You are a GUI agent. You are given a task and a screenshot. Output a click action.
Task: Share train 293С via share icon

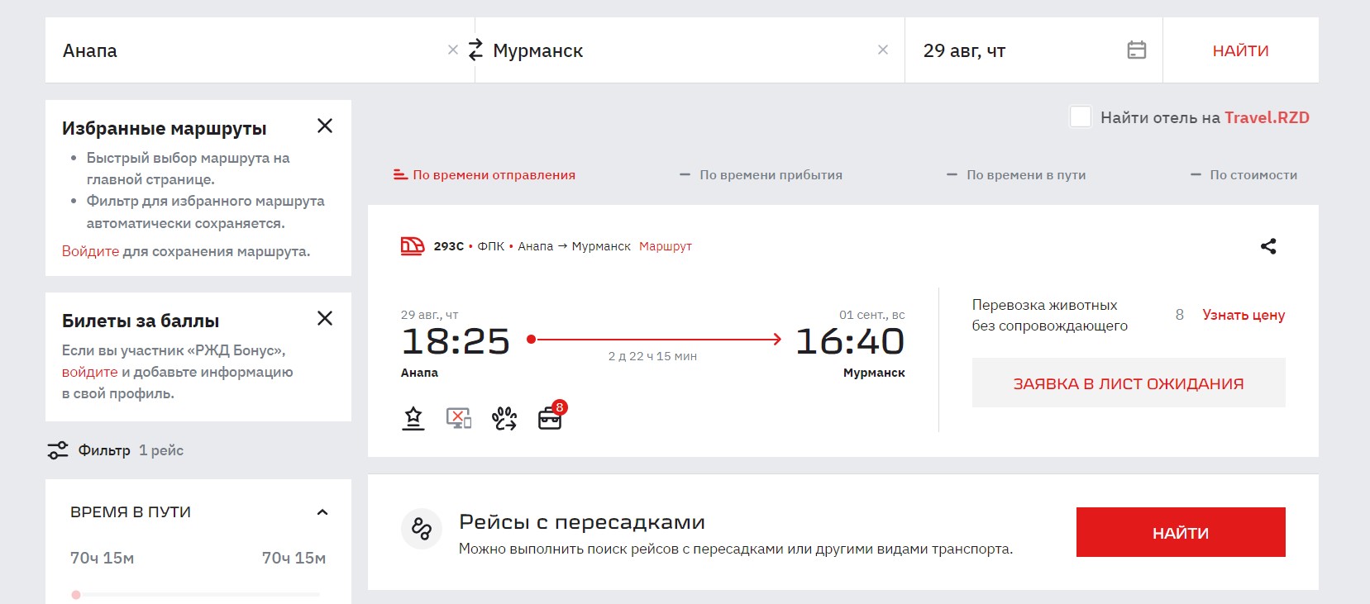point(1268,246)
